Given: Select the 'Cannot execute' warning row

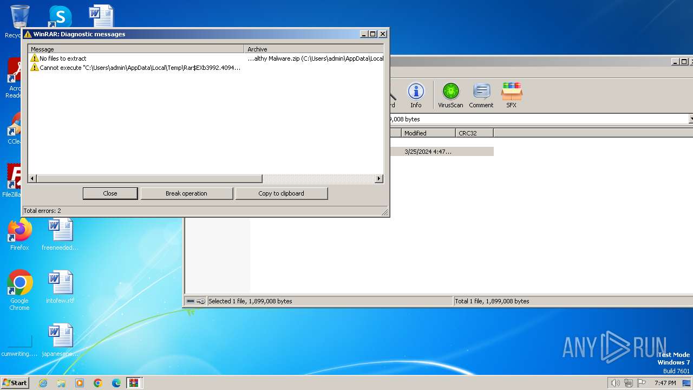Looking at the screenshot, I should pyautogui.click(x=206, y=68).
